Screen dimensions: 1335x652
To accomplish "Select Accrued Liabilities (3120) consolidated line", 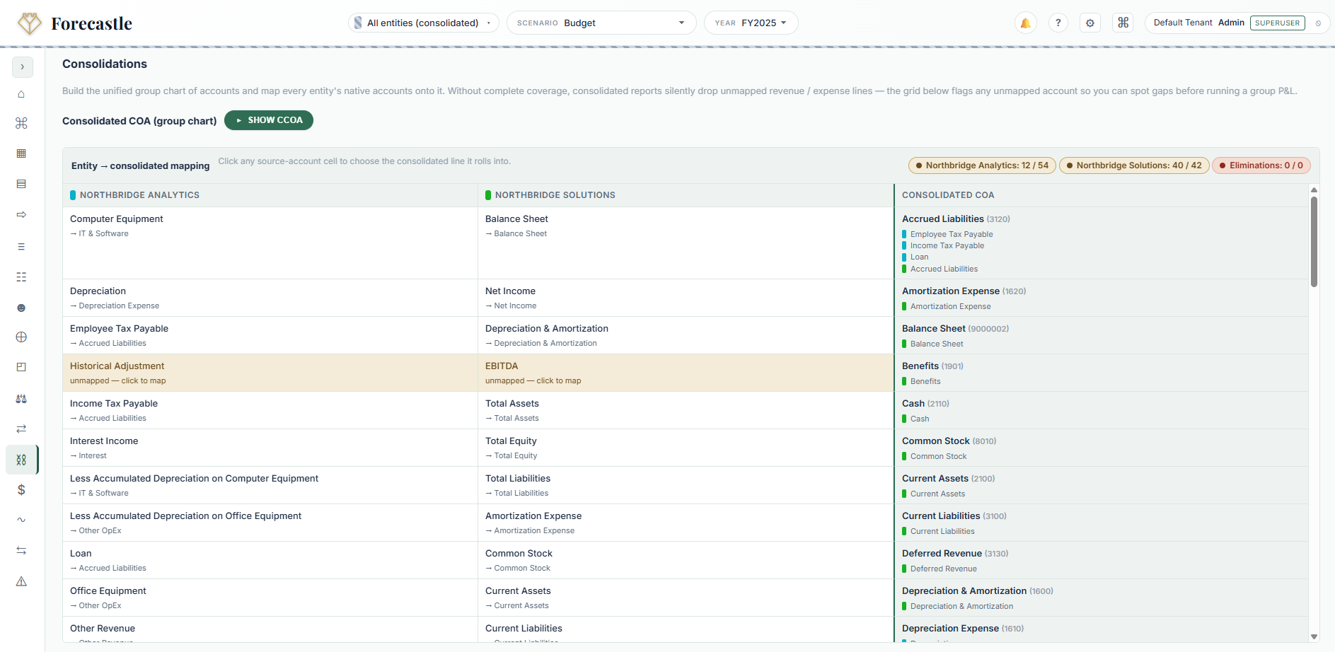I will [x=1101, y=243].
